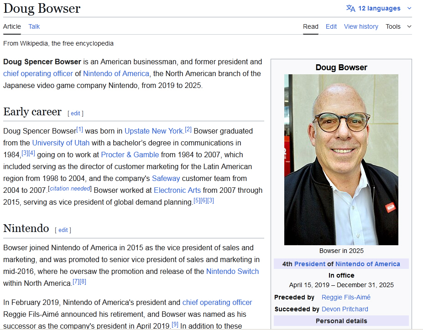
Task: Click the citation needed tag
Action: [70, 189]
